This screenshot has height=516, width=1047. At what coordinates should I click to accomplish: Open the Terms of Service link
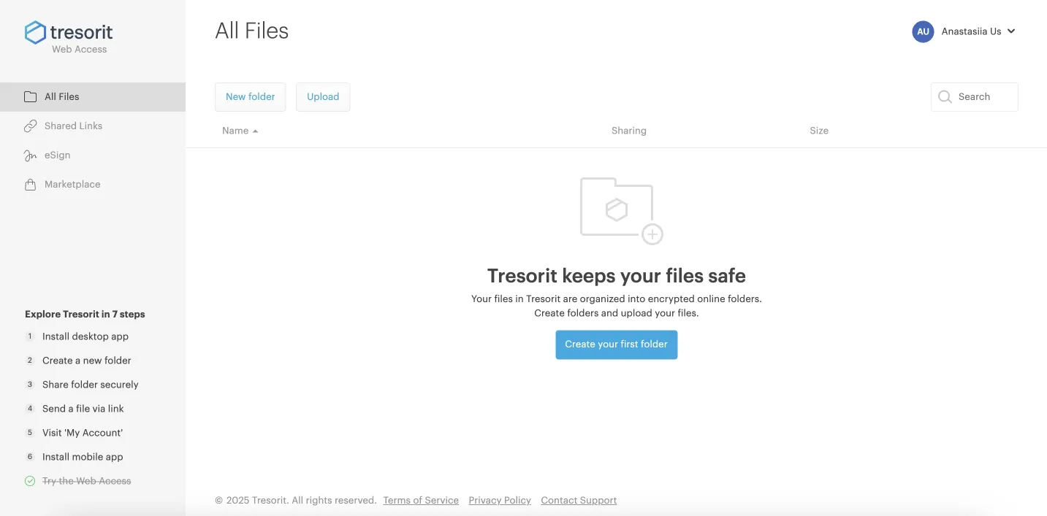tap(421, 500)
